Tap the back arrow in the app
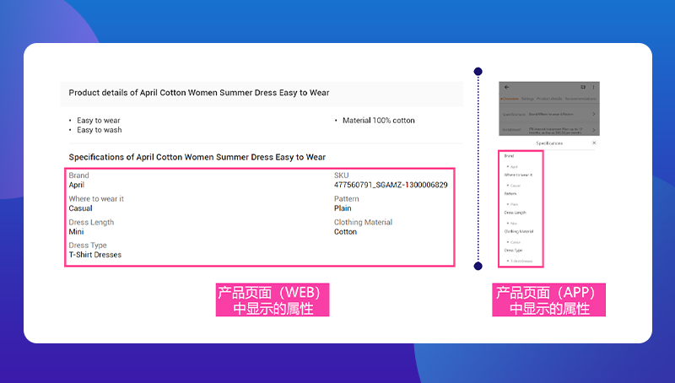The height and width of the screenshot is (383, 675). coord(507,87)
